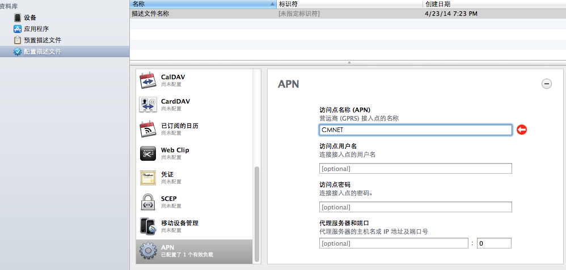
Task: Open Provisioning Profiles (预置描述文件) in the sidebar
Action: pyautogui.click(x=42, y=40)
